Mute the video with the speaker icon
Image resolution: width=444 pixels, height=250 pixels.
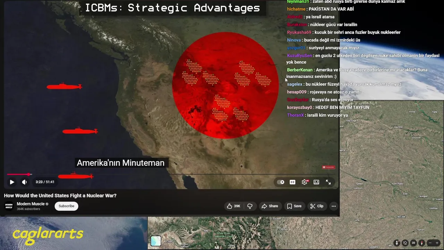(x=24, y=182)
